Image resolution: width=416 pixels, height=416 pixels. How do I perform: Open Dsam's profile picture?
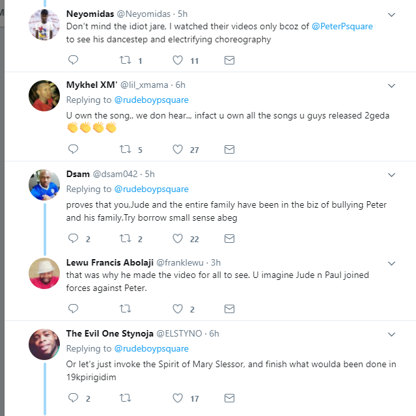(x=45, y=185)
